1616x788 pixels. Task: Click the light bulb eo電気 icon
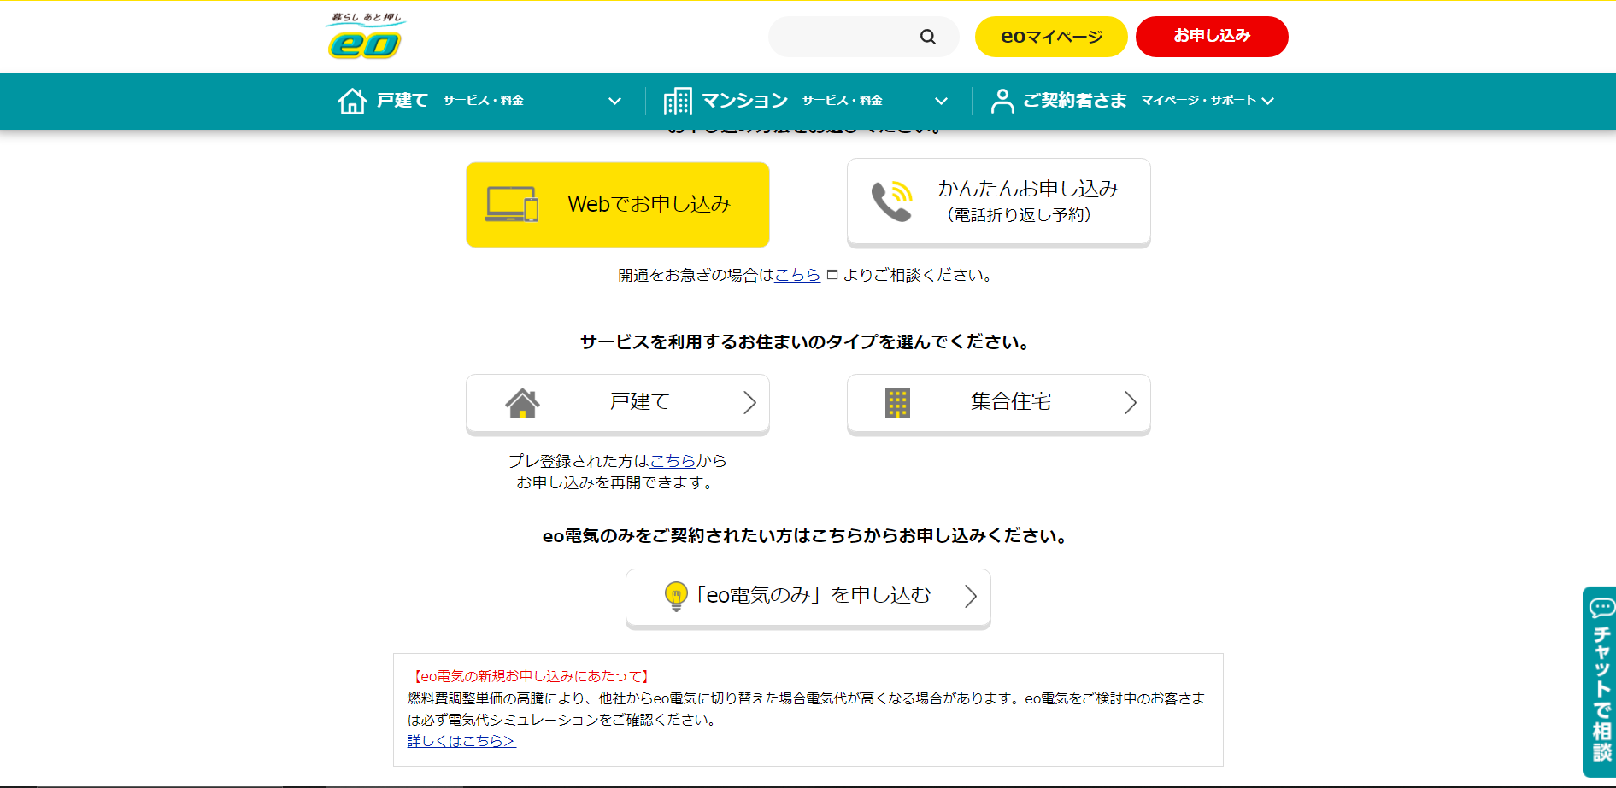[x=675, y=595]
